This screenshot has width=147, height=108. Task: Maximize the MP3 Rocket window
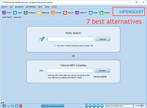point(136,2)
